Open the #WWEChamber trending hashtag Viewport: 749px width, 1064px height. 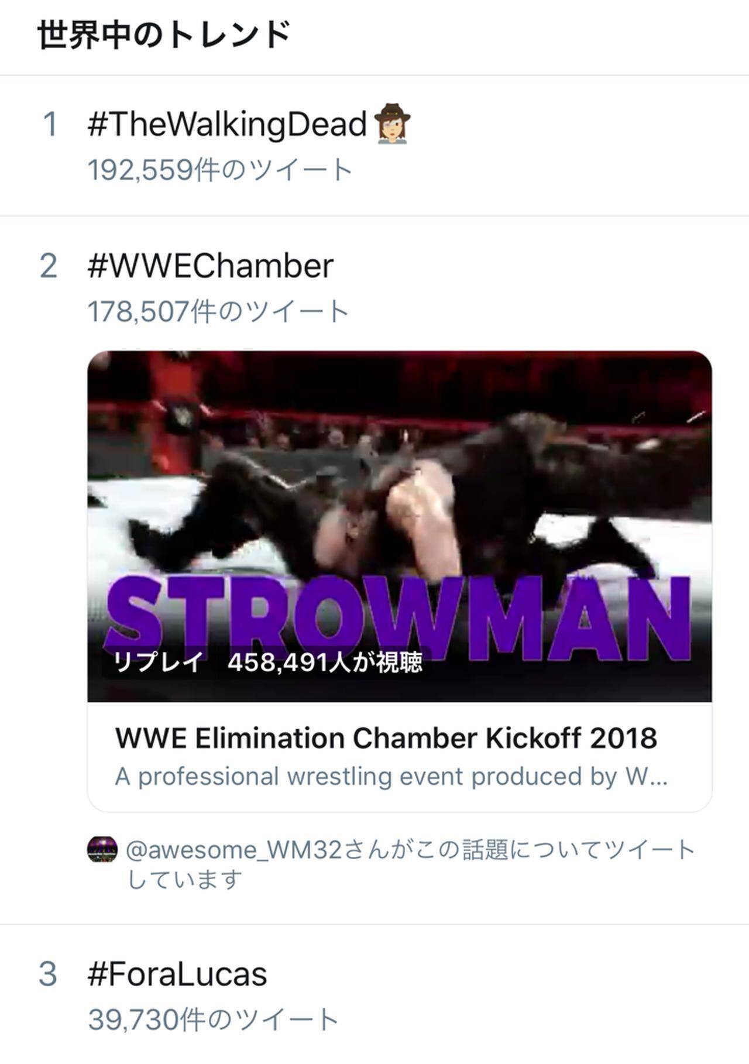pos(210,266)
